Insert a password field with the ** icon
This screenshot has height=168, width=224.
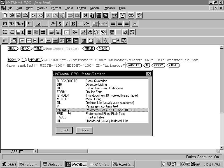(x=29, y=41)
